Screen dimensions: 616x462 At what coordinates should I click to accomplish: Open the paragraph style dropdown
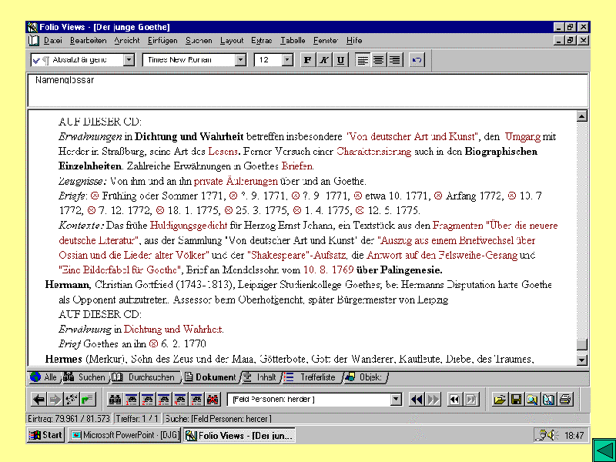pyautogui.click(x=129, y=60)
